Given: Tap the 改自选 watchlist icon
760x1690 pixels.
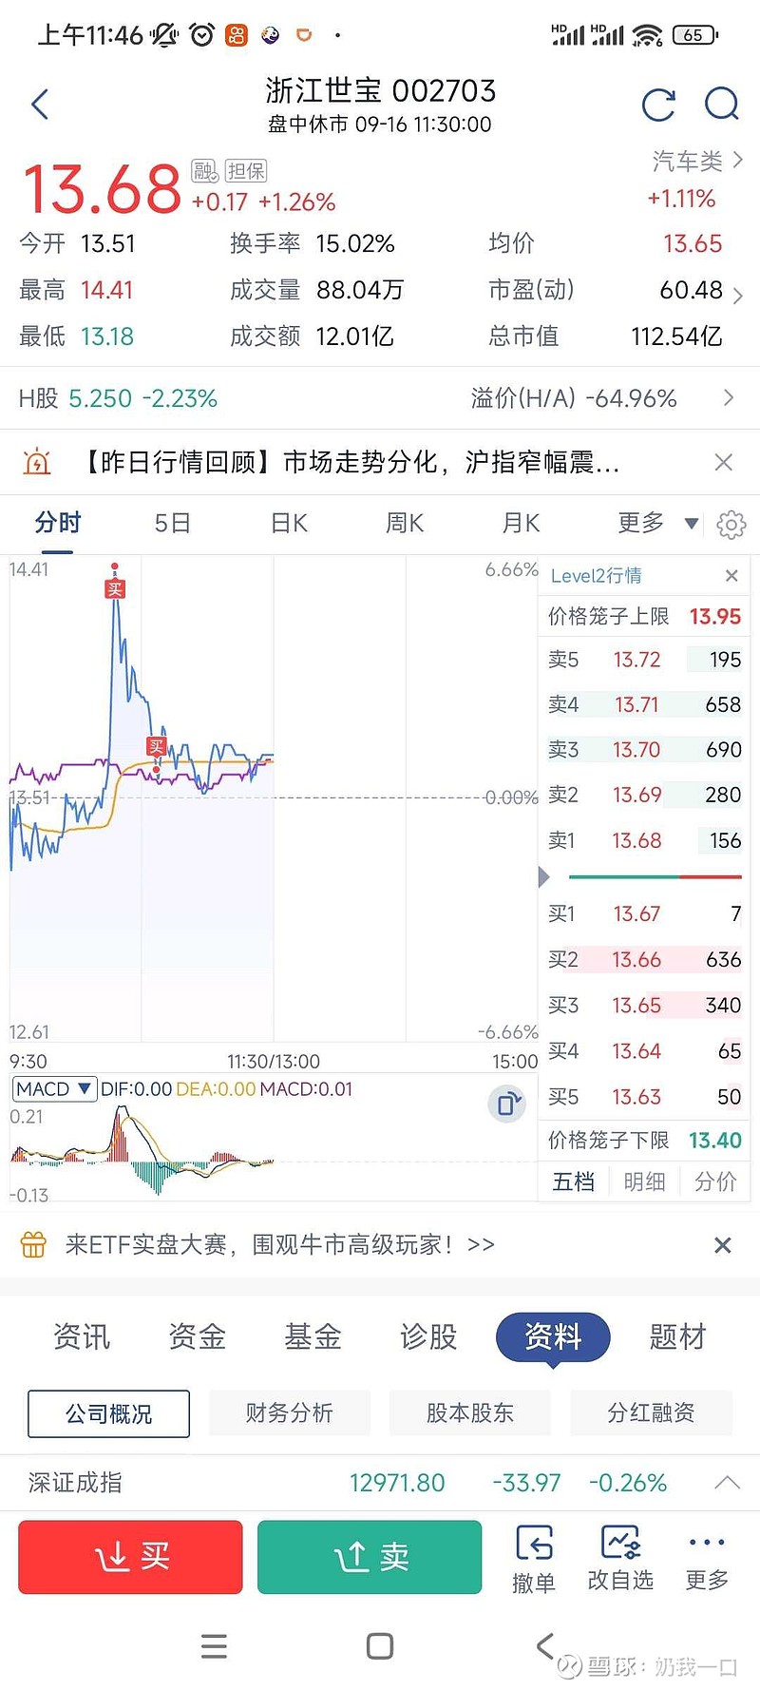Looking at the screenshot, I should pos(620,1558).
